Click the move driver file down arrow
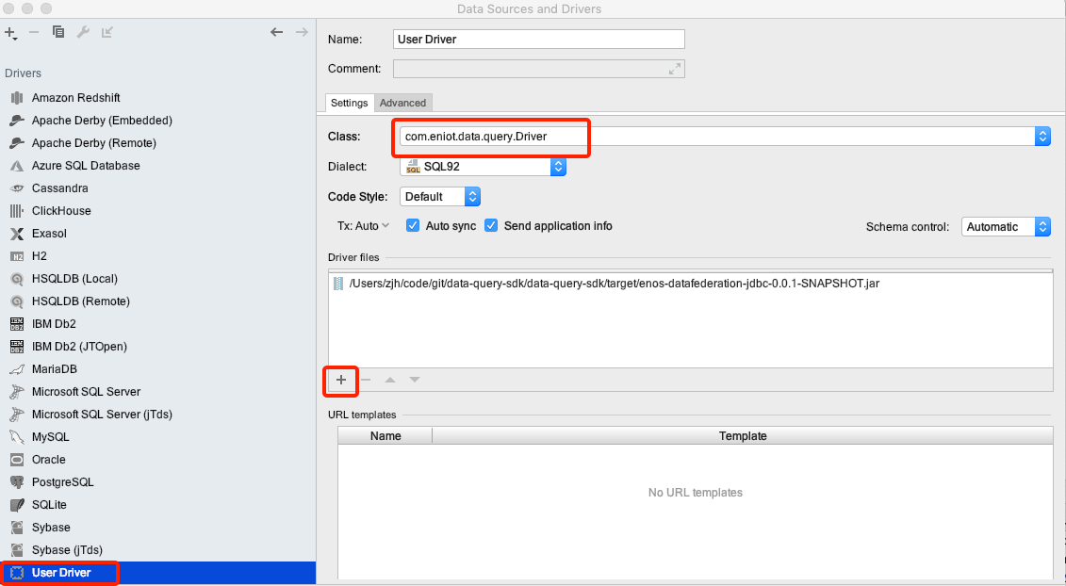 415,380
